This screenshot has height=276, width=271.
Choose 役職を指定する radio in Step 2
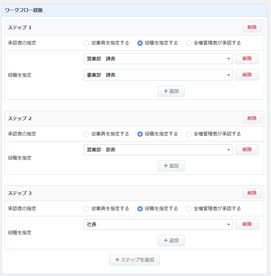pos(140,134)
